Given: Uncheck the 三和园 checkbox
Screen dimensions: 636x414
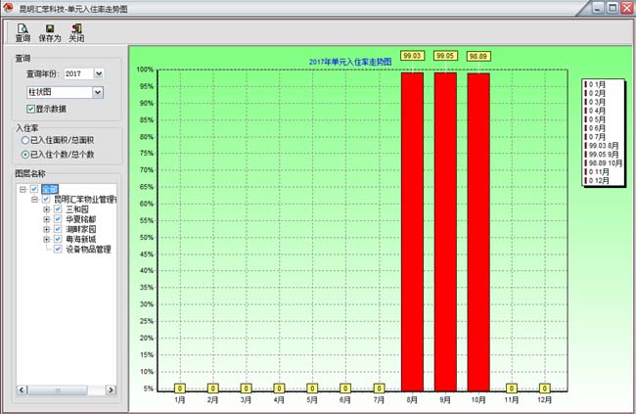Looking at the screenshot, I should click(x=58, y=209).
